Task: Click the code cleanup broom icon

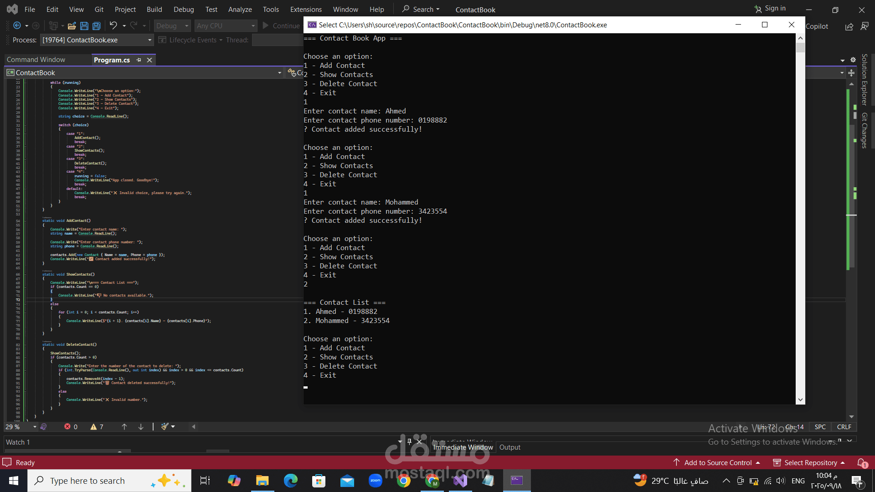Action: (x=165, y=427)
